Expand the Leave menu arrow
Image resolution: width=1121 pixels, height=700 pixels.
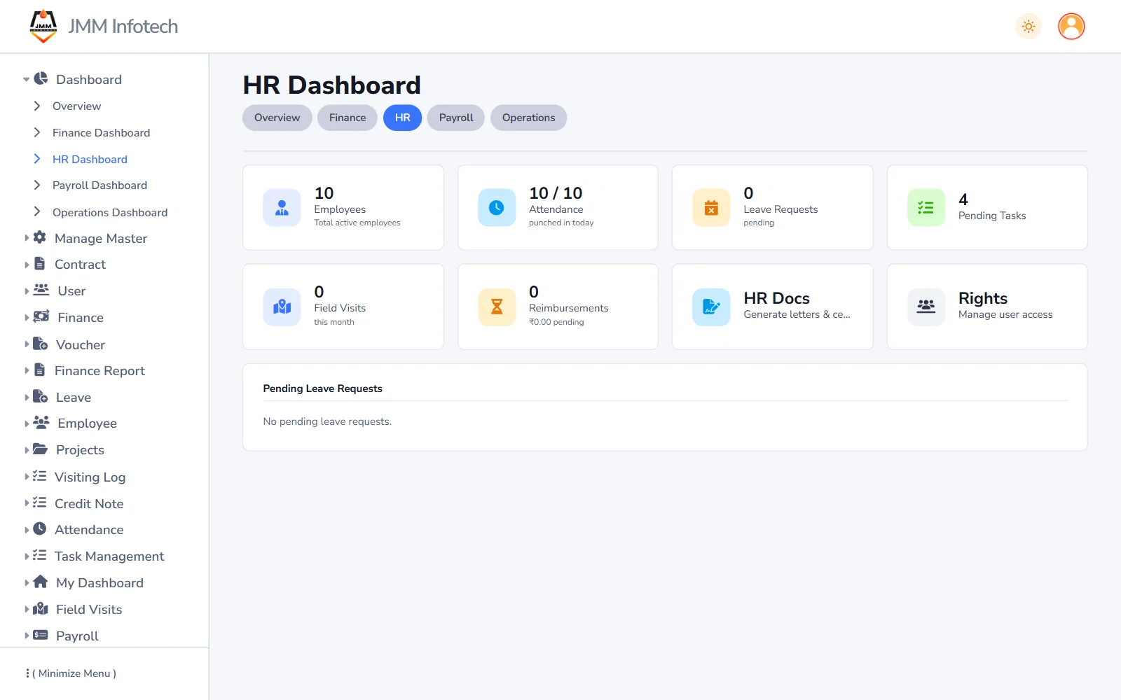tap(27, 397)
